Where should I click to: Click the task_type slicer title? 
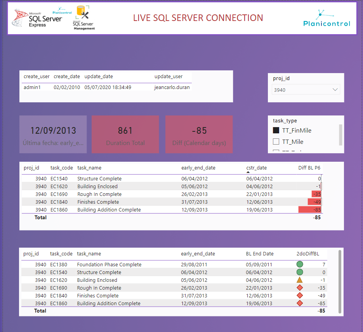(285, 121)
